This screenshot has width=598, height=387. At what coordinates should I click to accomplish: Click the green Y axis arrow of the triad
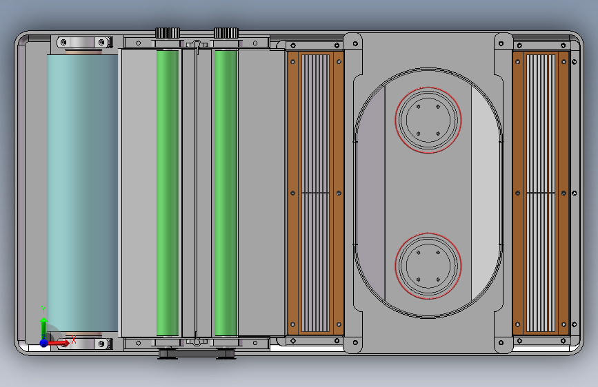44,328
